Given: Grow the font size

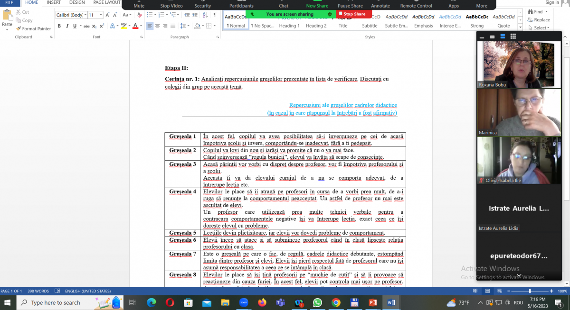Looking at the screenshot, I should click(107, 15).
